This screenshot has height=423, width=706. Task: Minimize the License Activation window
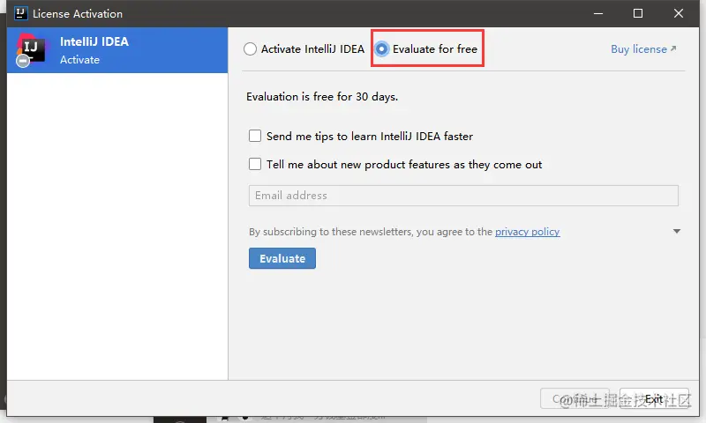[x=598, y=13]
